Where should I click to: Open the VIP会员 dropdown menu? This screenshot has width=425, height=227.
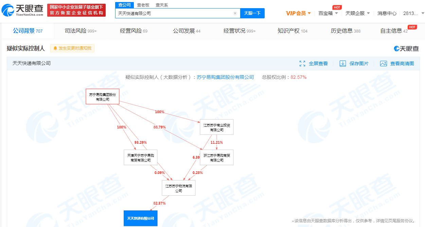[x=299, y=13]
